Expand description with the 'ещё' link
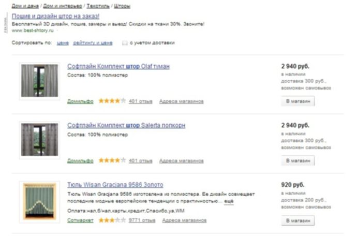The image size is (356, 236). tap(229, 201)
